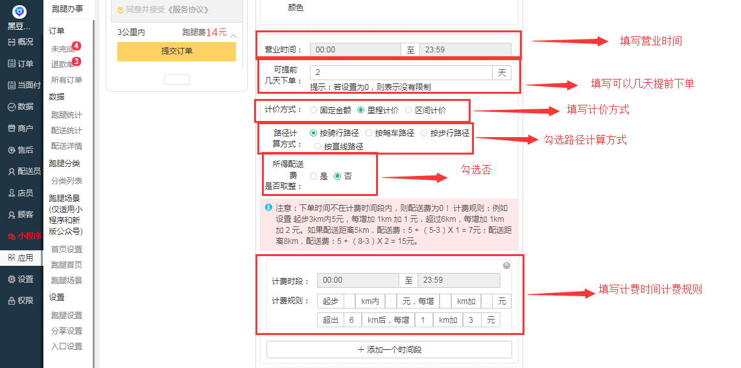741x368 pixels.
Task: Click 加 元 field showing 3
Action: point(472,320)
